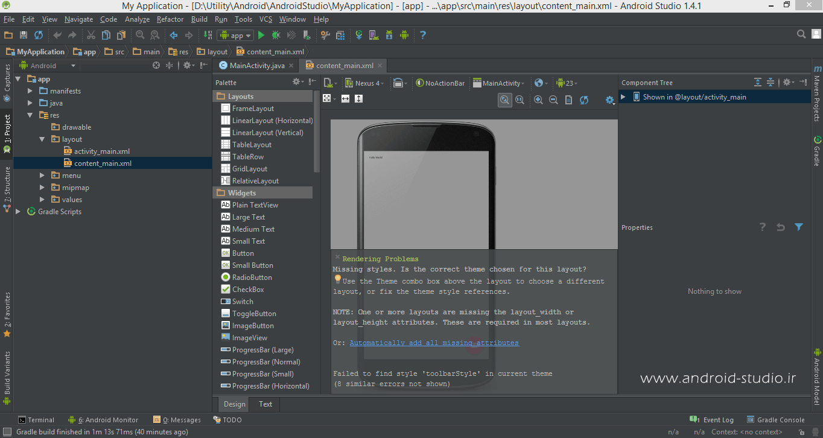Open the NoActionBar theme selector
This screenshot has height=438, width=823.
pos(440,83)
